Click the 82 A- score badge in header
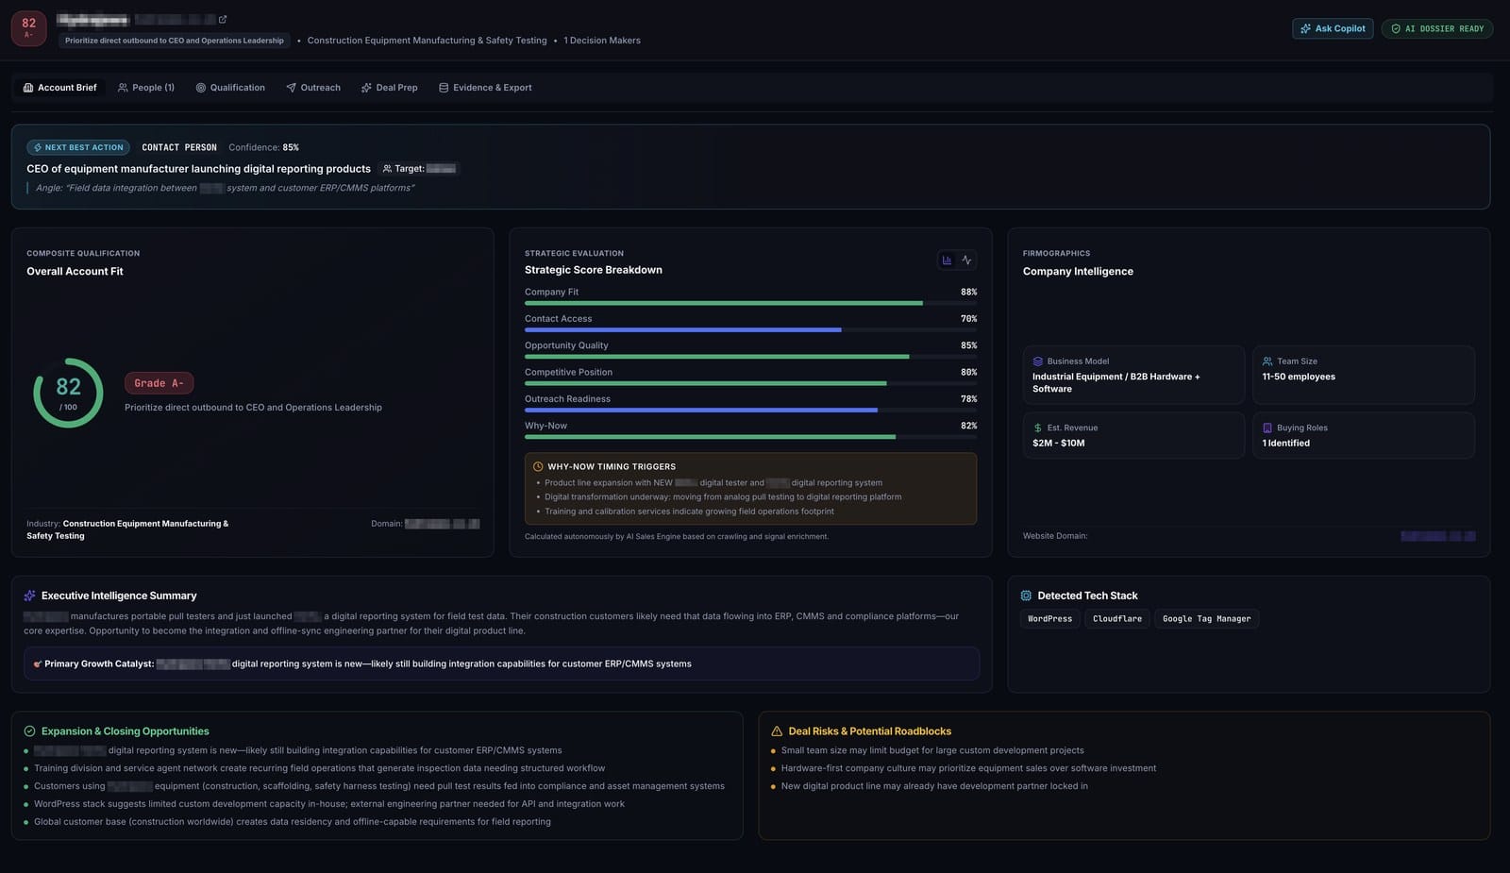 (x=28, y=27)
